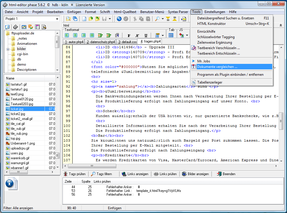
Task: Click the info document thumbnail preview
Action: click(12, 184)
